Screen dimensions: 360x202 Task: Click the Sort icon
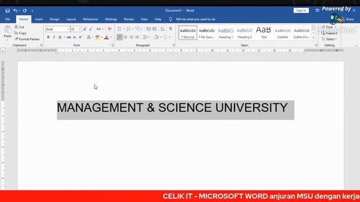click(163, 29)
